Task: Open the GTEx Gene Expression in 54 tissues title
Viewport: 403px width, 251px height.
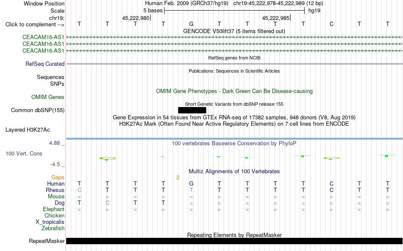Action: 234,117
